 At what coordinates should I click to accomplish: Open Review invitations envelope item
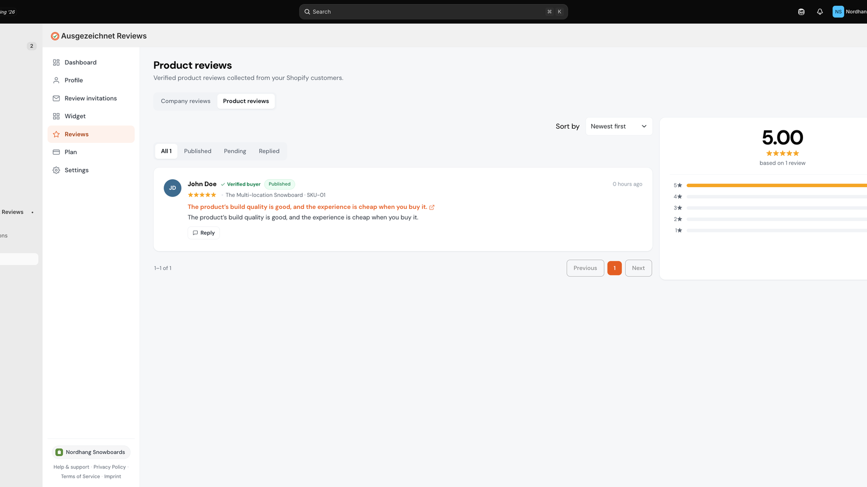tap(91, 98)
